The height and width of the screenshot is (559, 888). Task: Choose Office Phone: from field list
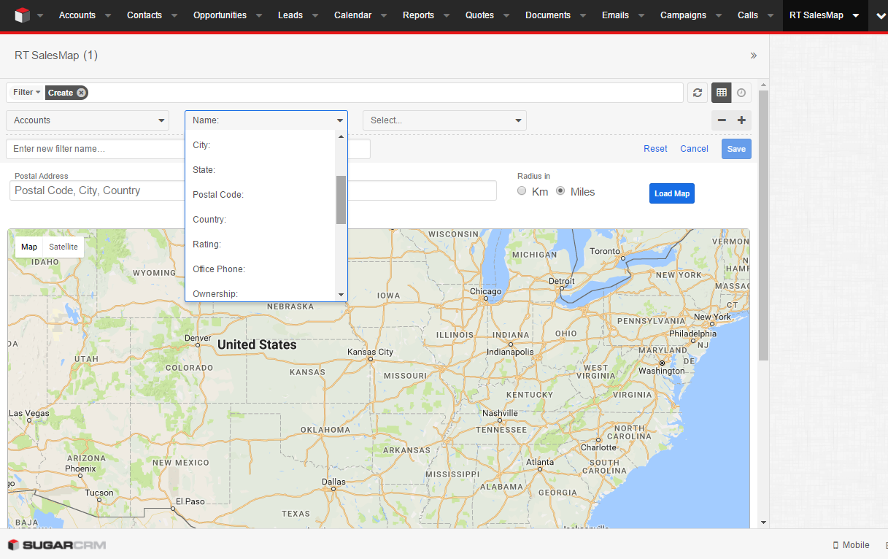[x=260, y=269]
